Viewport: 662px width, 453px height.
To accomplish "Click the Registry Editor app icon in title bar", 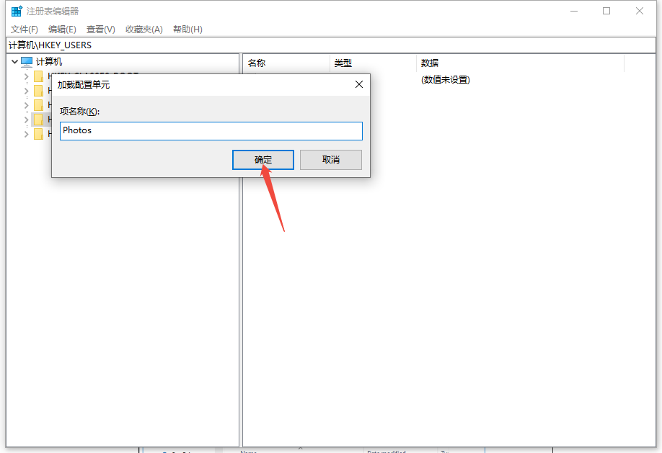I will [x=16, y=11].
